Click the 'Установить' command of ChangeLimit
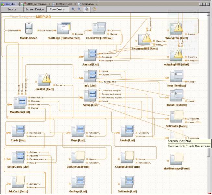Screen dimensions: 212x195 144,163
